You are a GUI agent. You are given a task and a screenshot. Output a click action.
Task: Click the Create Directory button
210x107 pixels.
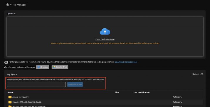(x=75, y=84)
